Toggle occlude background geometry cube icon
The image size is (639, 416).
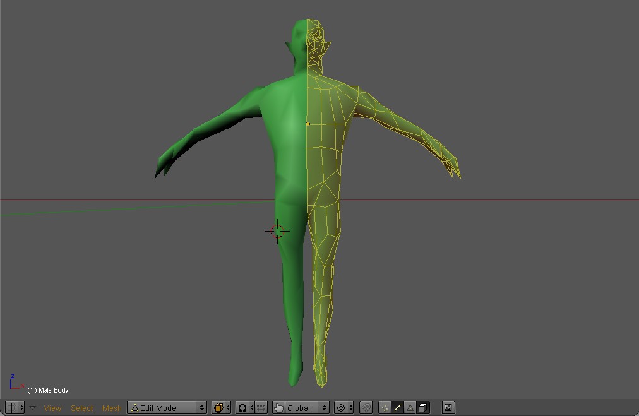click(423, 407)
